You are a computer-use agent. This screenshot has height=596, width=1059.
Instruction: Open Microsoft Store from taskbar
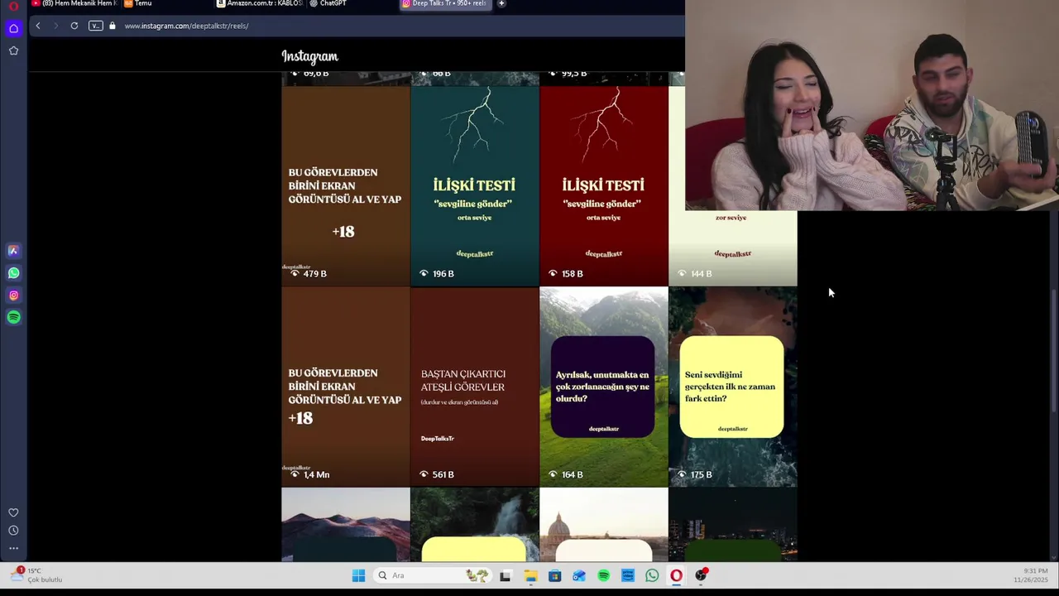[554, 575]
